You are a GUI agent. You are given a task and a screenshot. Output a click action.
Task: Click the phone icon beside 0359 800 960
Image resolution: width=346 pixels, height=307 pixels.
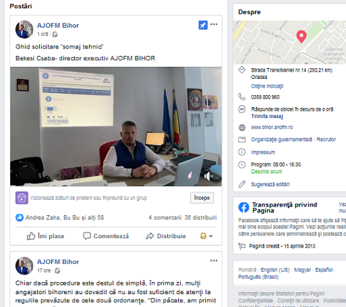click(241, 97)
